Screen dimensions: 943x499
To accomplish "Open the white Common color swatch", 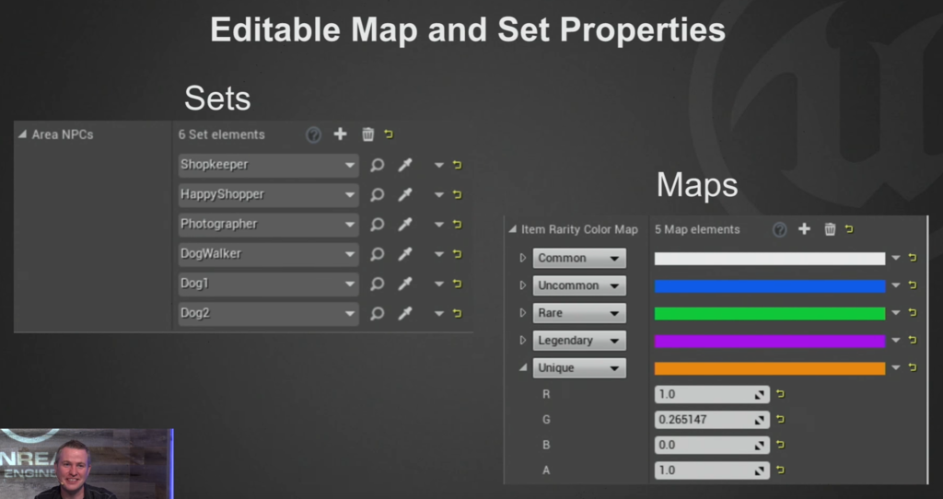I will (770, 259).
